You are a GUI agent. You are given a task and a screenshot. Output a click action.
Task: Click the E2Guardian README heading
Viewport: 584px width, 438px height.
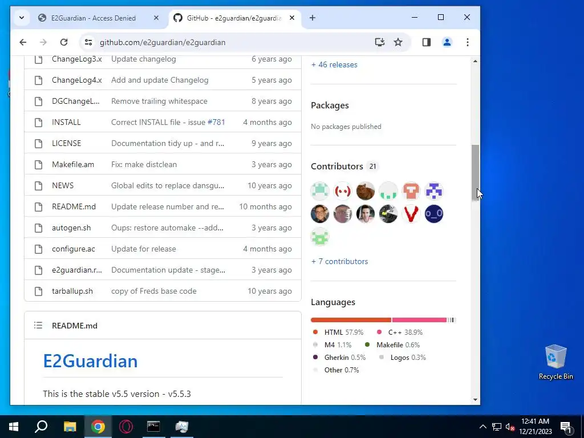point(90,361)
